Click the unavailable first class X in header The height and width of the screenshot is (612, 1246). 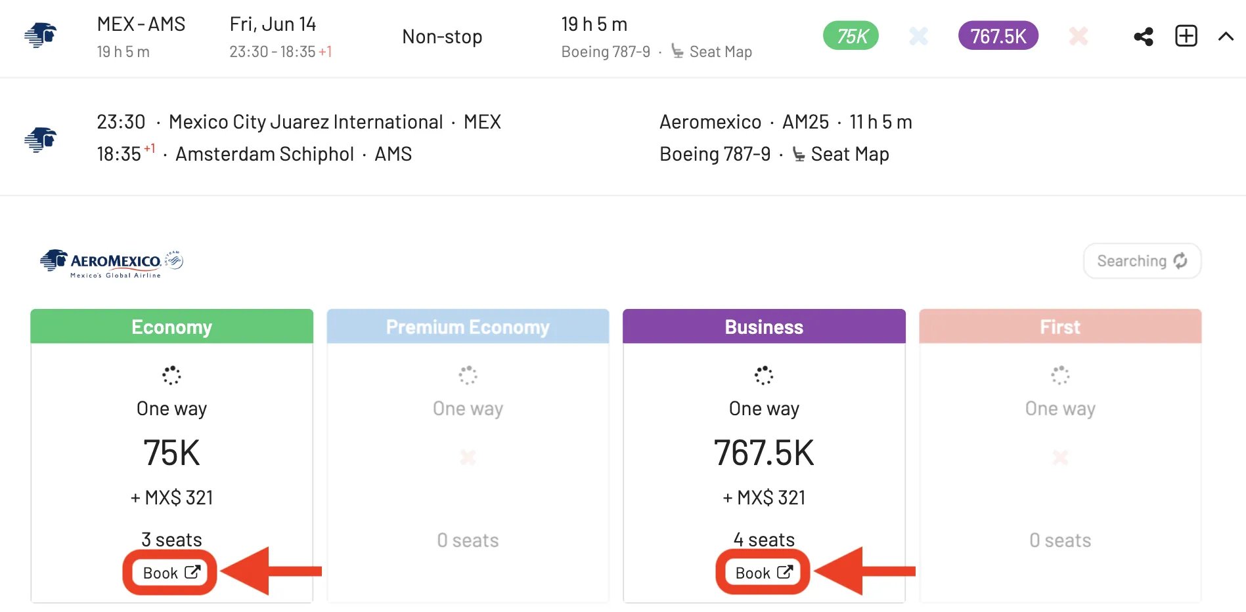1079,36
